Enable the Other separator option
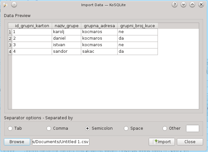Viewport: 208px width, 152px height. coord(165,128)
